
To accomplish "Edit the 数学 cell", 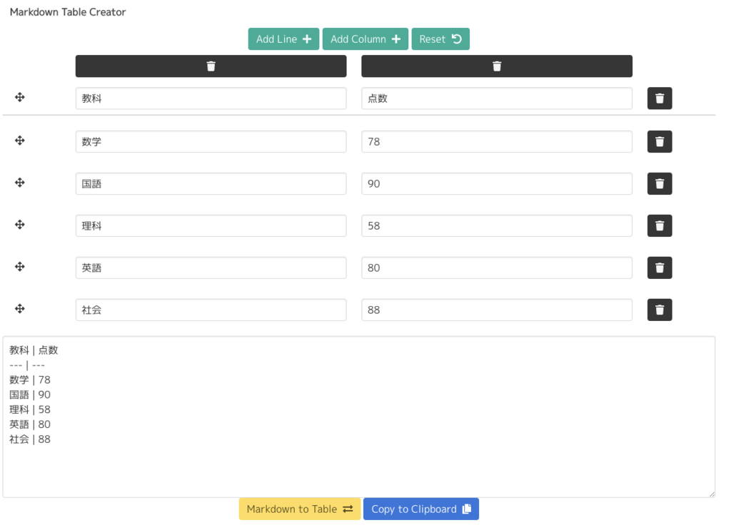I will tap(211, 142).
